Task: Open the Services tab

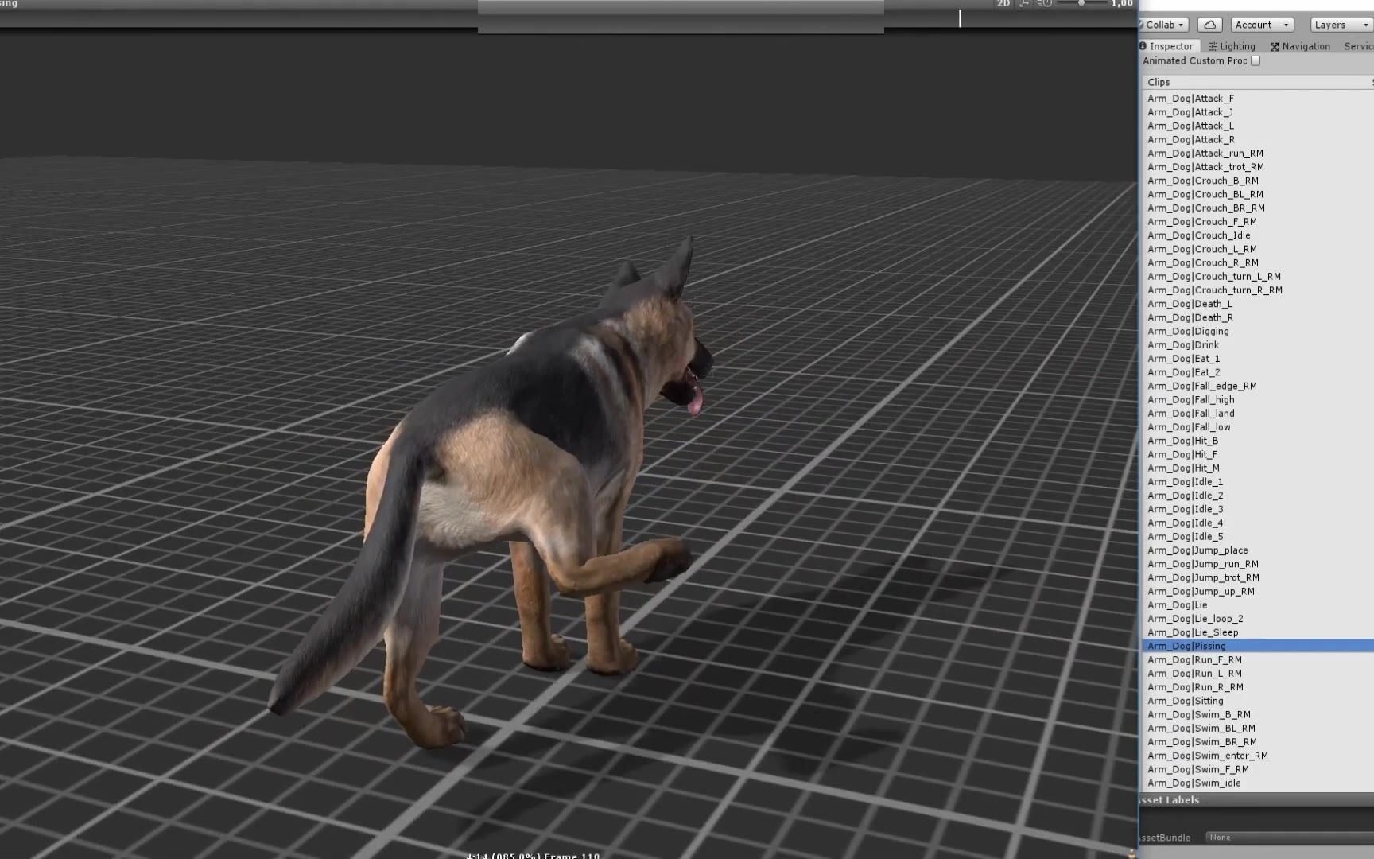Action: click(x=1357, y=45)
